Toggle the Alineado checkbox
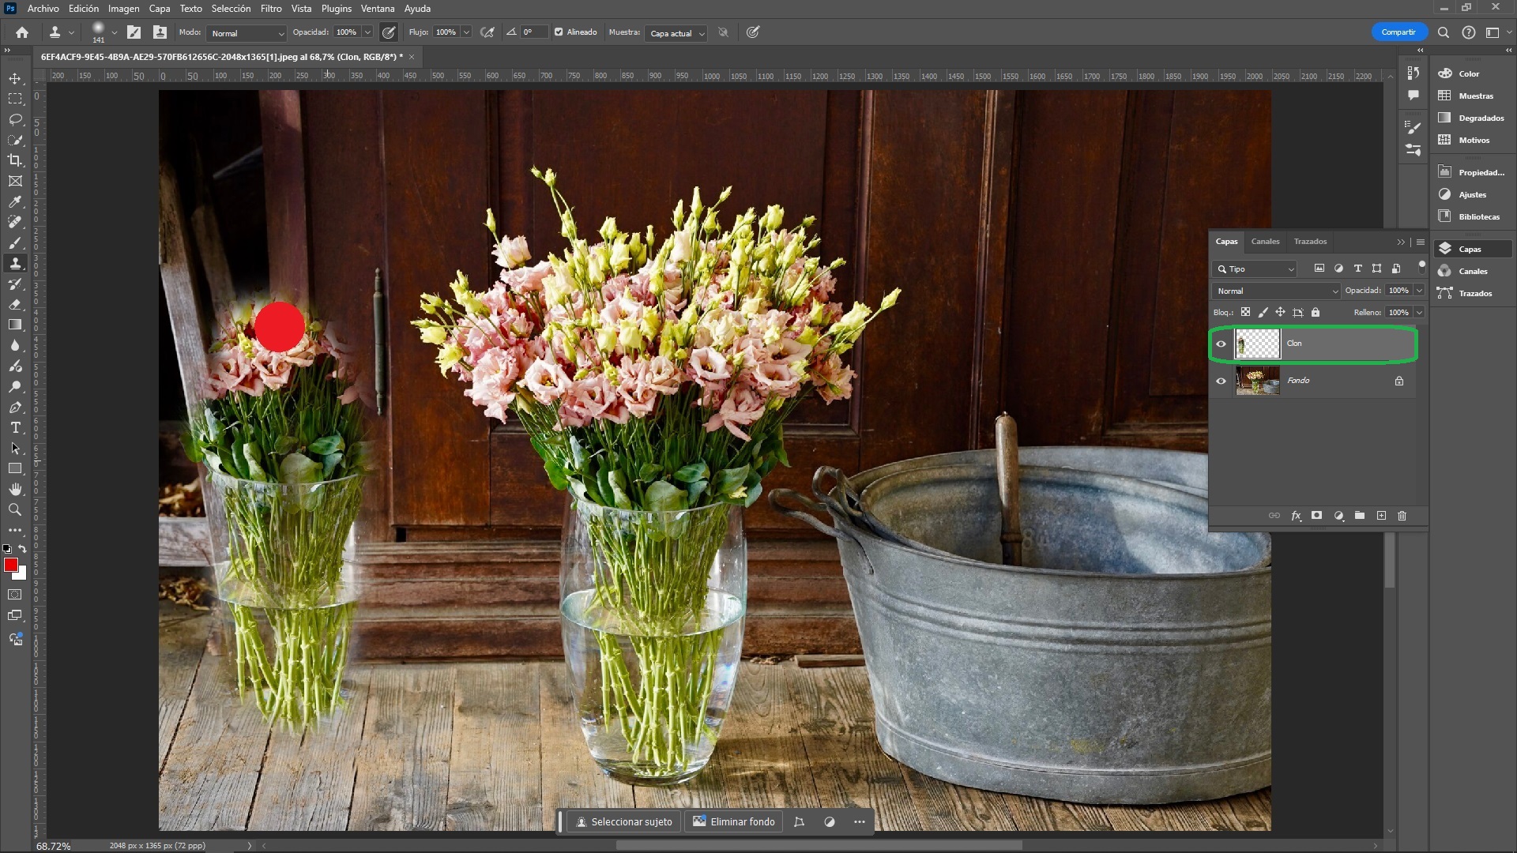This screenshot has width=1517, height=853. click(x=559, y=32)
